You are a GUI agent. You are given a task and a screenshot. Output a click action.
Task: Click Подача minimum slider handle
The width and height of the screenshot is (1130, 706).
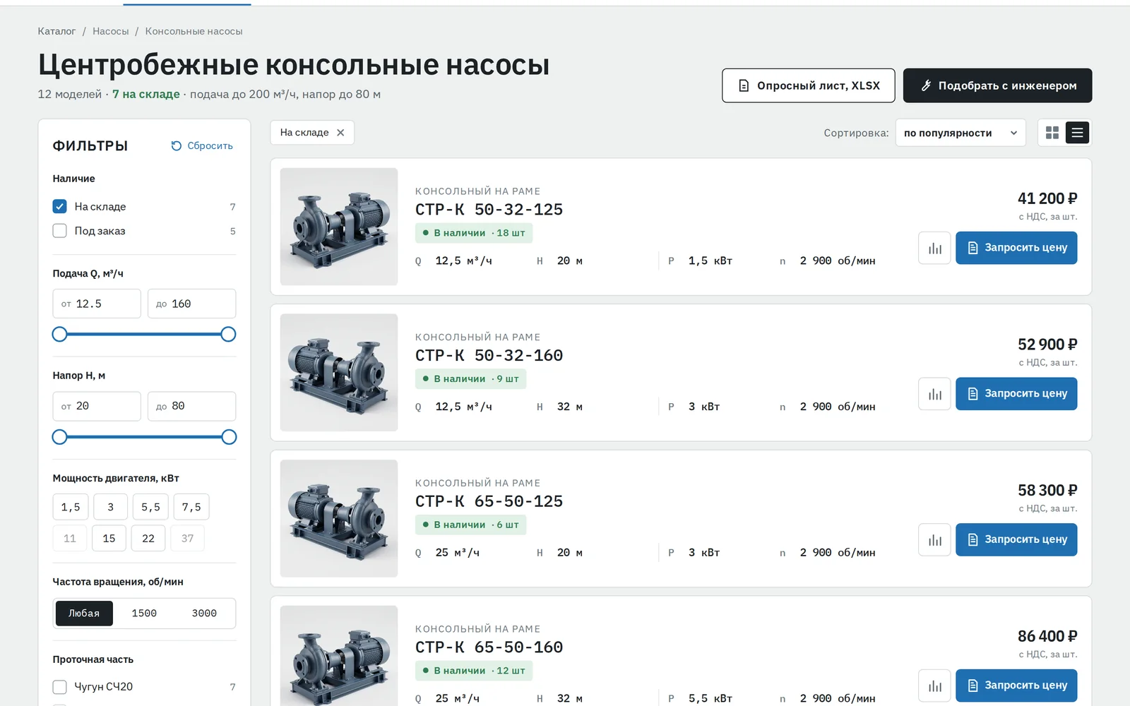pyautogui.click(x=60, y=335)
